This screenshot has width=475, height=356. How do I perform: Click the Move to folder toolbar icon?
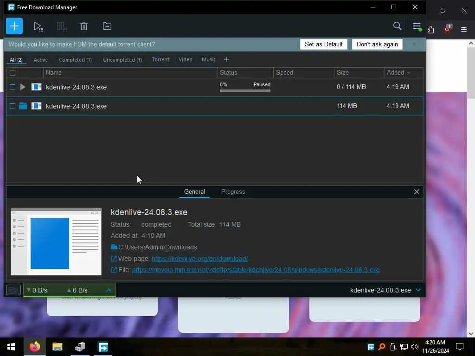coord(107,26)
